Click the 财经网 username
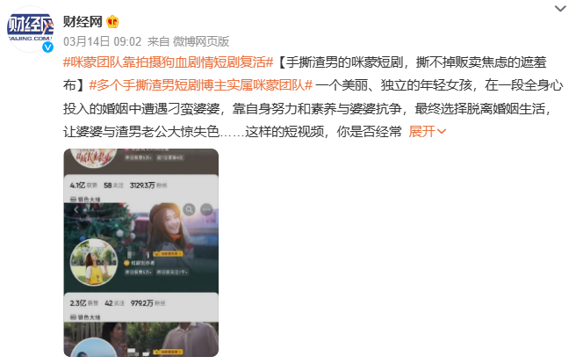The width and height of the screenshot is (583, 364). (83, 22)
